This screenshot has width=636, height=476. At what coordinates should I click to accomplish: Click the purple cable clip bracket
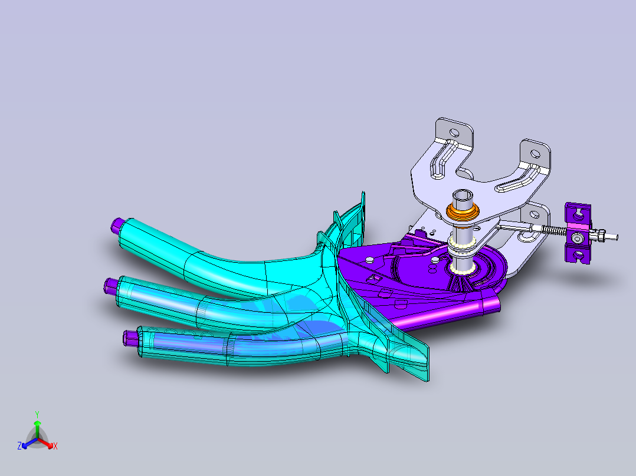click(578, 233)
